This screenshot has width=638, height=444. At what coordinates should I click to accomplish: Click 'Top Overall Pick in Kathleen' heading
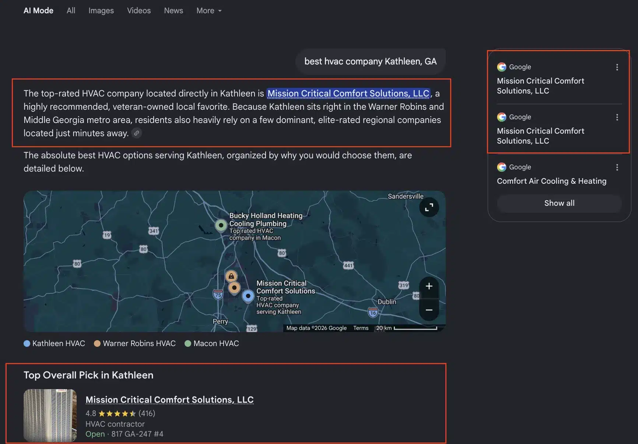point(88,375)
